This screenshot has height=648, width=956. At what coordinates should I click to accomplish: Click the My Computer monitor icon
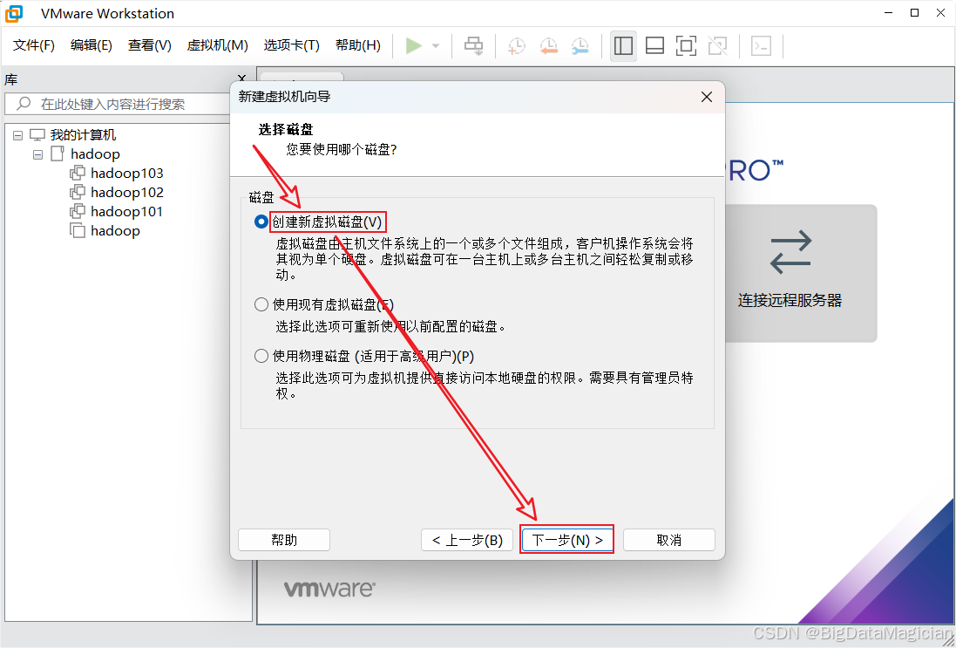(x=37, y=135)
